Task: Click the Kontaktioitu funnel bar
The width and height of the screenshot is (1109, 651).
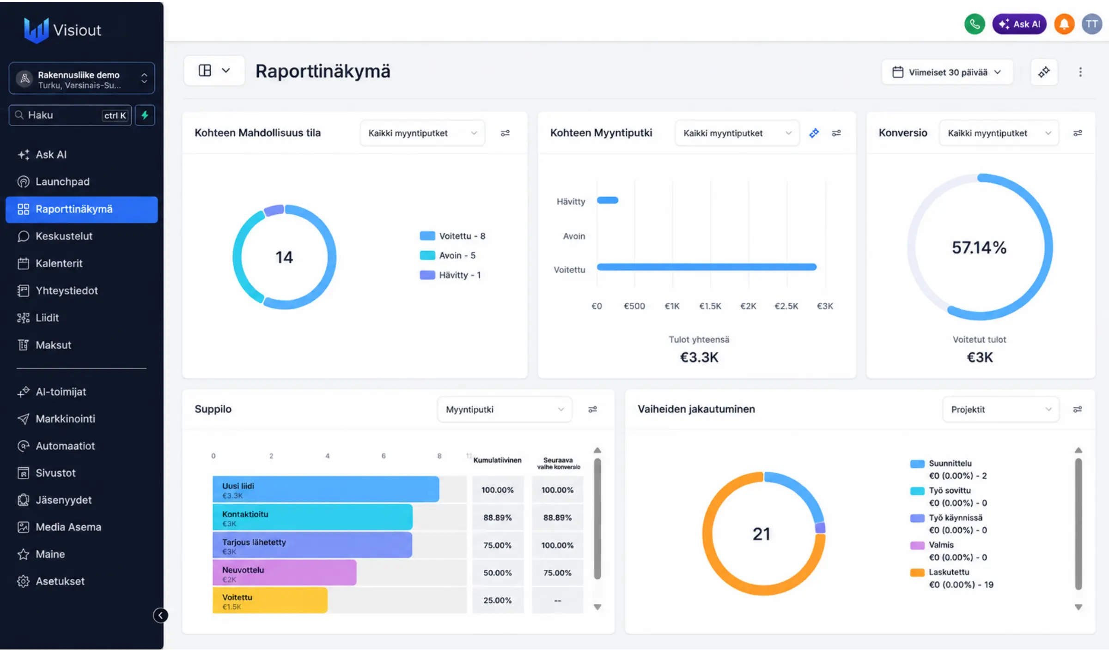Action: pos(312,517)
